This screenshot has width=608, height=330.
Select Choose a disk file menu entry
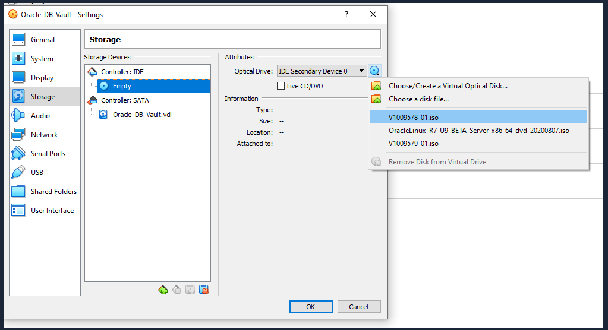pyautogui.click(x=478, y=99)
